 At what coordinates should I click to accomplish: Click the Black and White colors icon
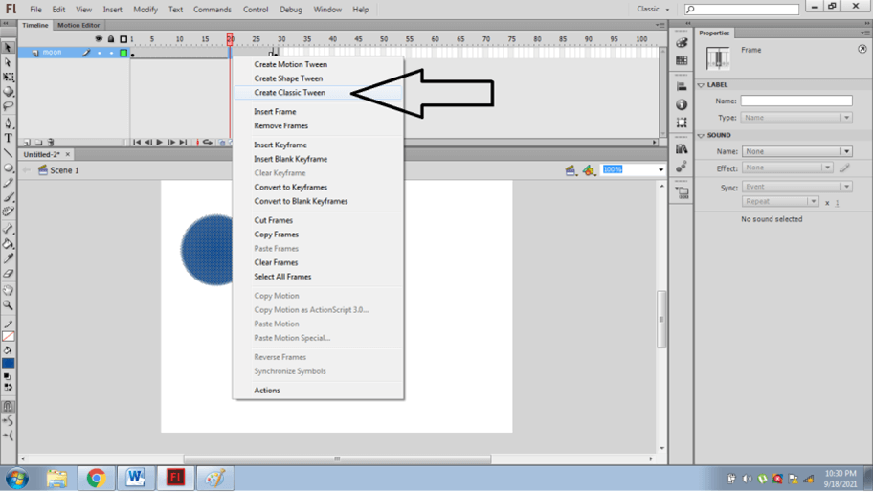(x=6, y=377)
